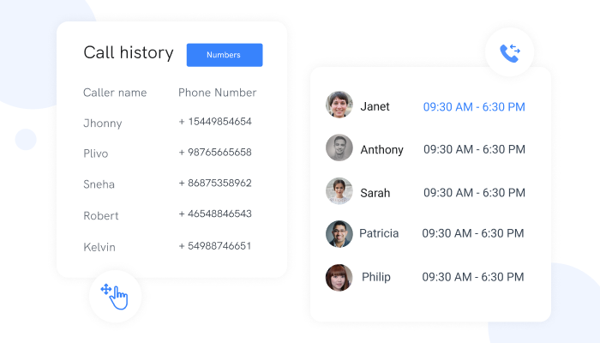Viewport: 600px width, 343px height.
Task: Click phone number + 86875358962
Action: point(215,183)
